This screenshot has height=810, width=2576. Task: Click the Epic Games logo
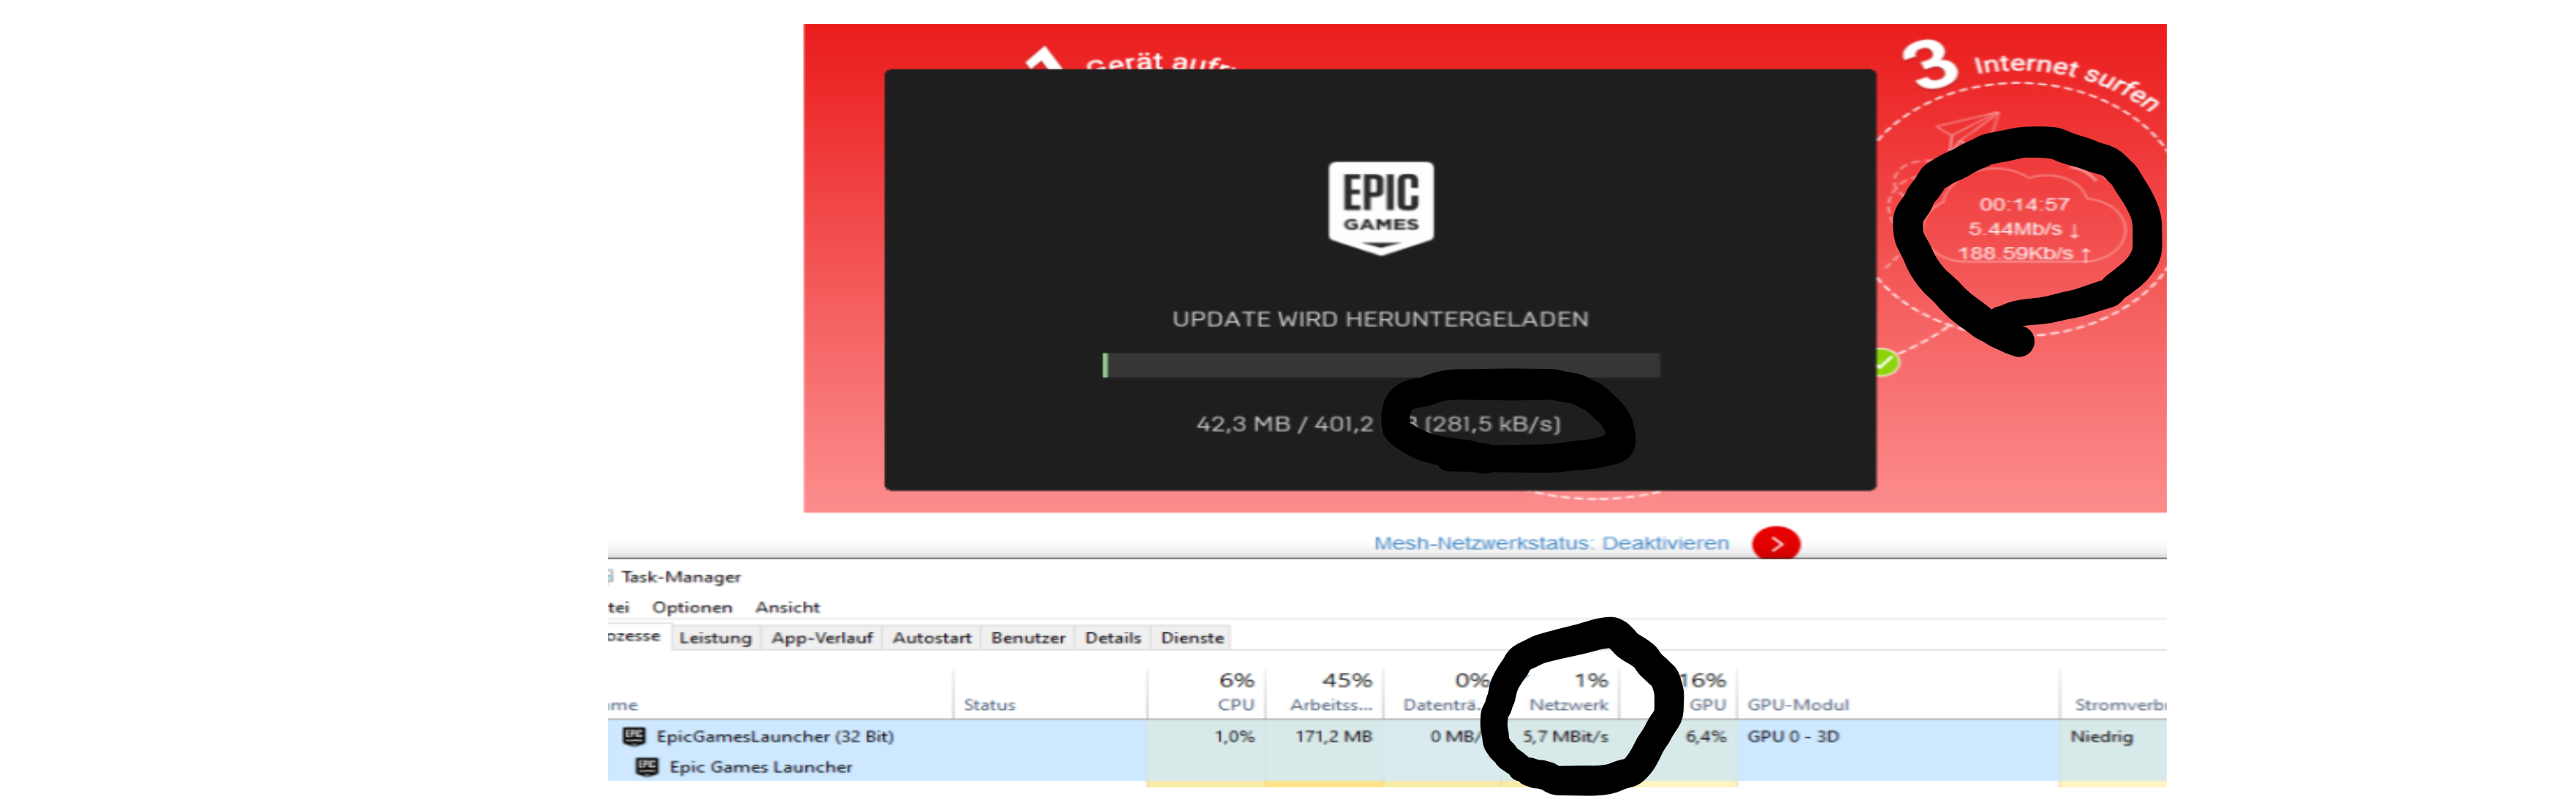click(x=1380, y=207)
